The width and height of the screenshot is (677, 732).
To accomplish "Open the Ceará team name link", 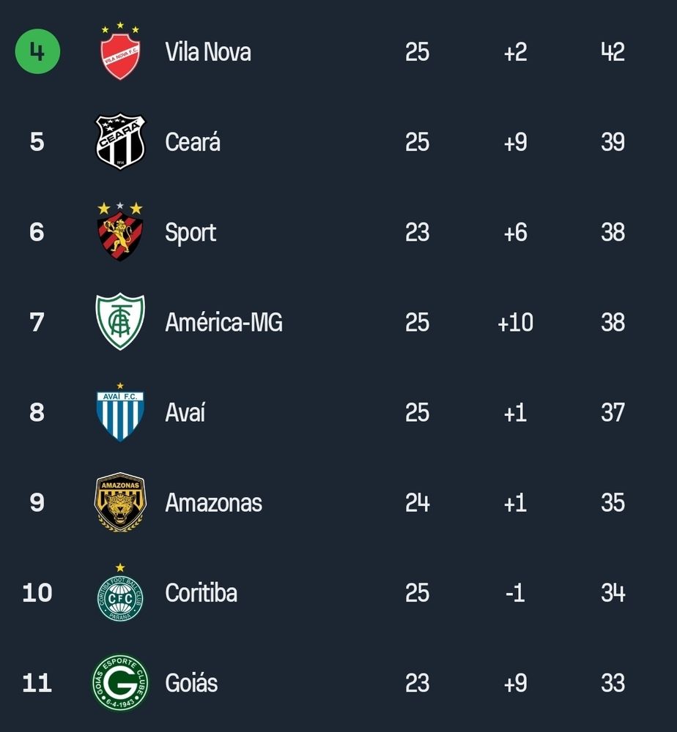I will (193, 141).
